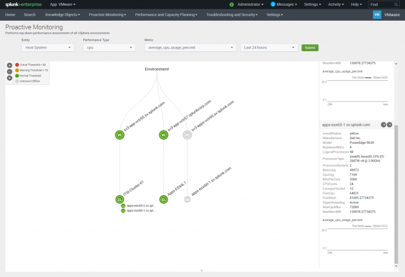Screen dimensions: 405x277
Task: Open the Performance Type cpu dropdown
Action: (109, 48)
